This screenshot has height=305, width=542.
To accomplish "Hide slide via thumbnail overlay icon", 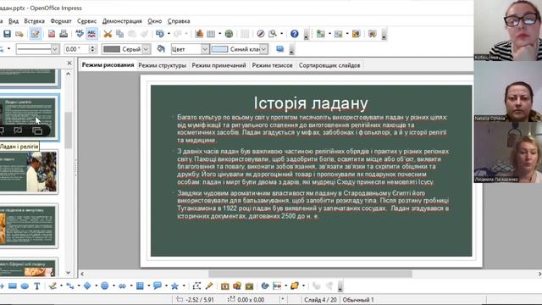I will (18, 130).
